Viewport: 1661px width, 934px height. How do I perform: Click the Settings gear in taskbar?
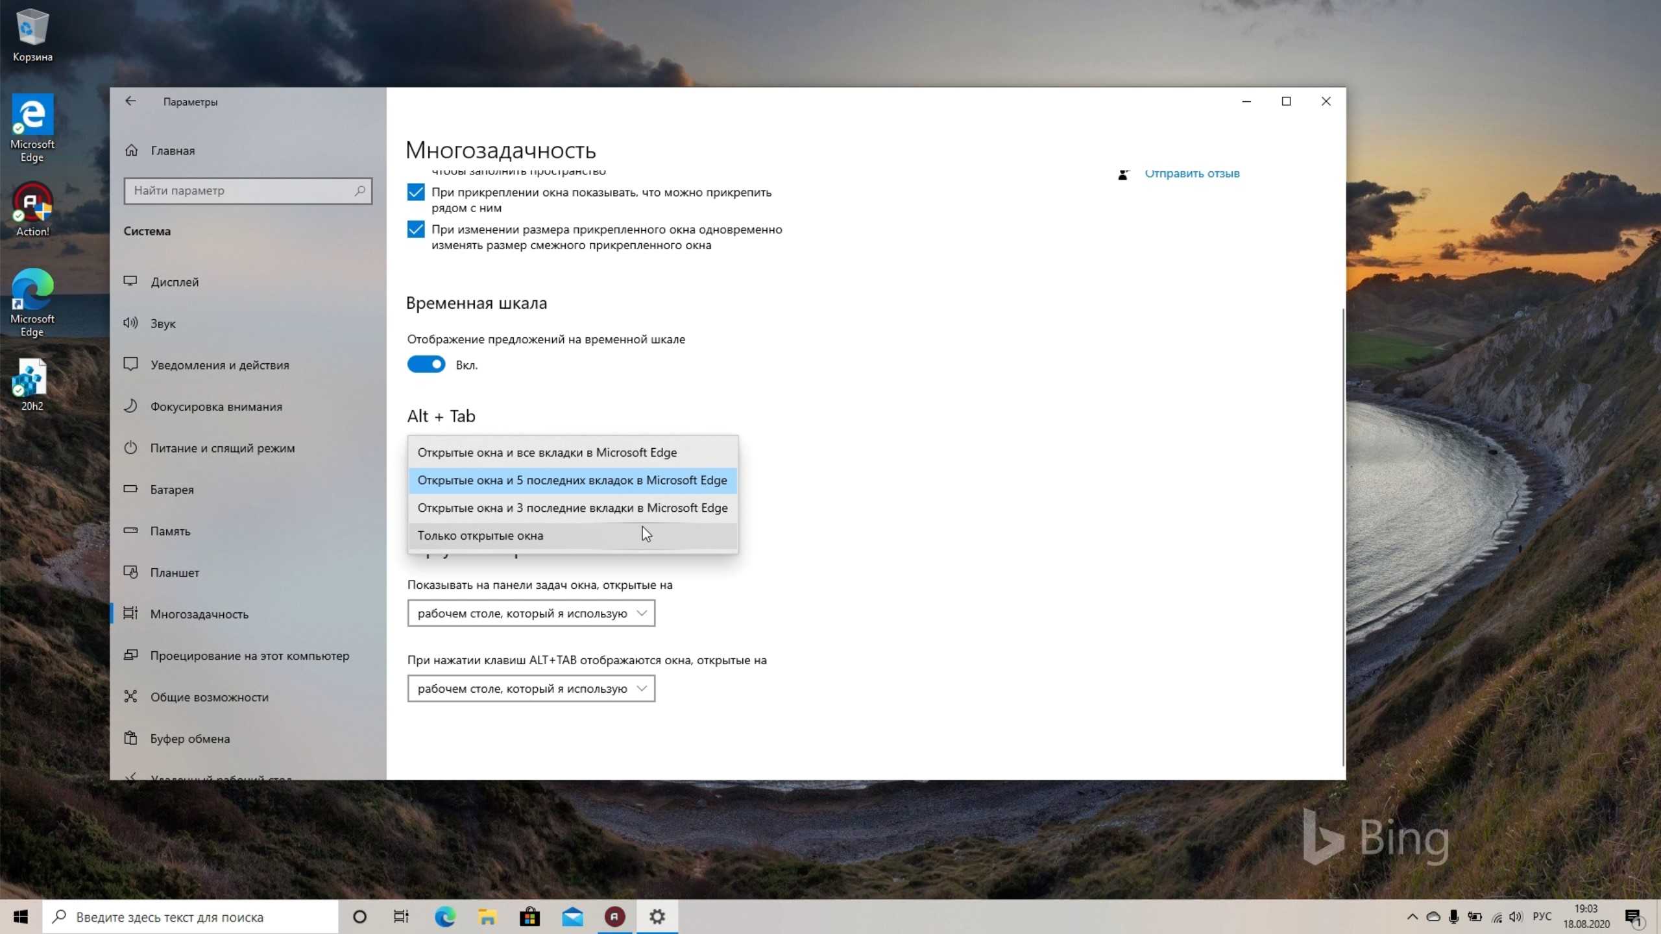[x=657, y=917]
